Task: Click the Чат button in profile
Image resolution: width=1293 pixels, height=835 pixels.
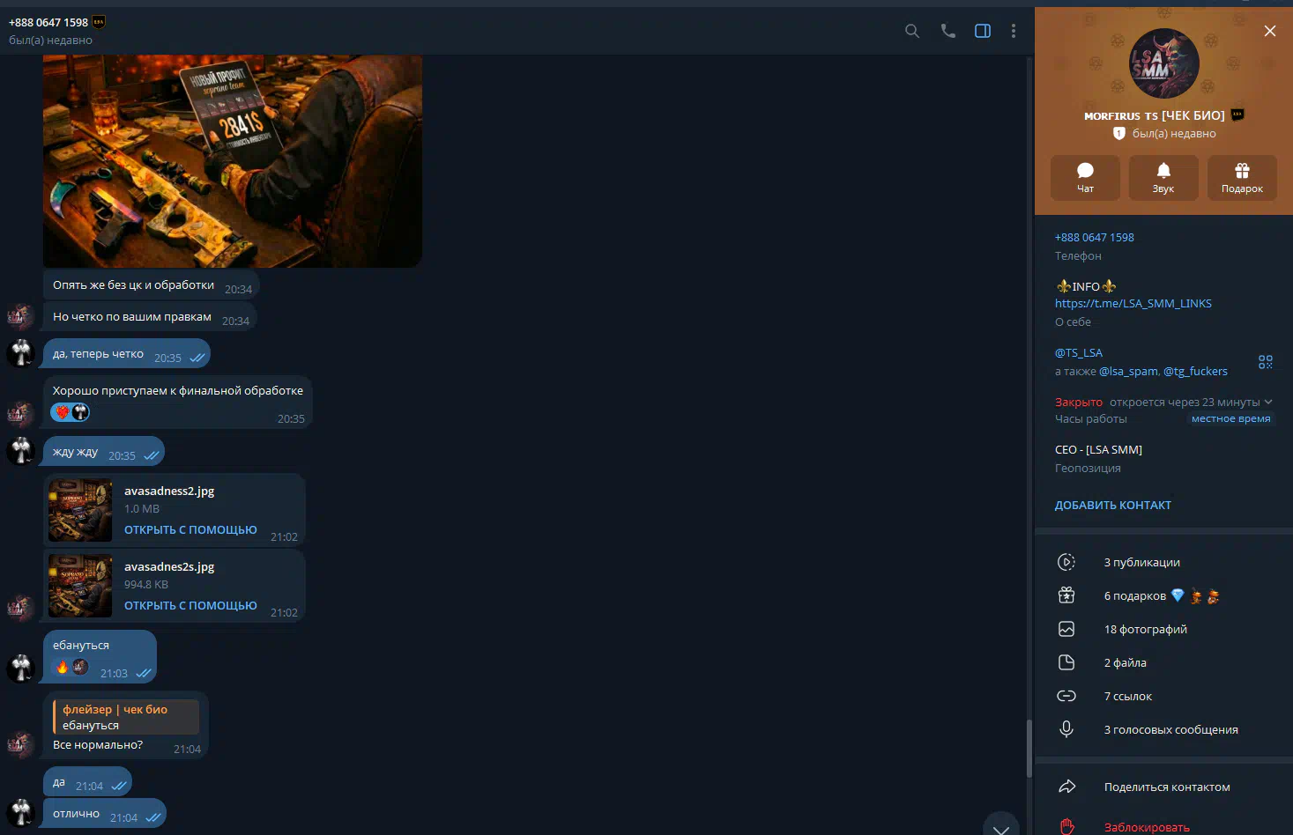Action: pyautogui.click(x=1085, y=177)
